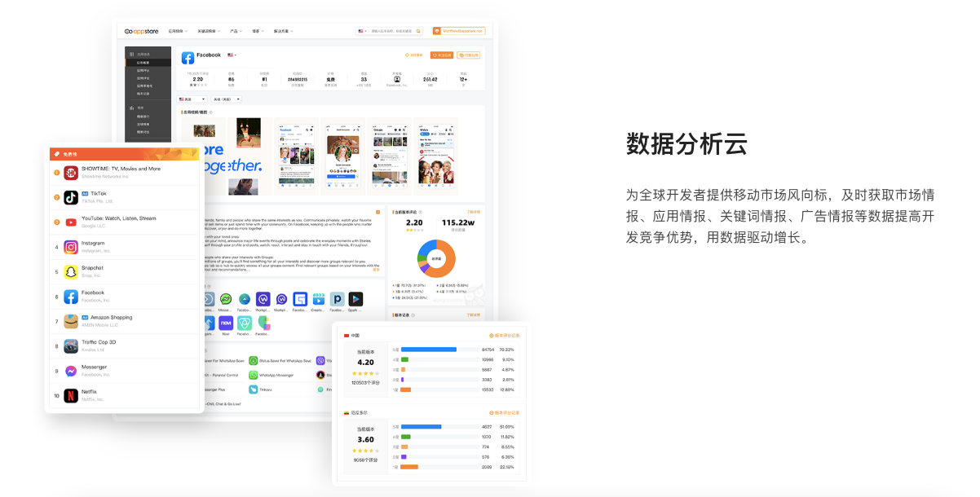The image size is (980, 497).
Task: Select 应用概要 in the left sidebar
Action: pyautogui.click(x=143, y=63)
